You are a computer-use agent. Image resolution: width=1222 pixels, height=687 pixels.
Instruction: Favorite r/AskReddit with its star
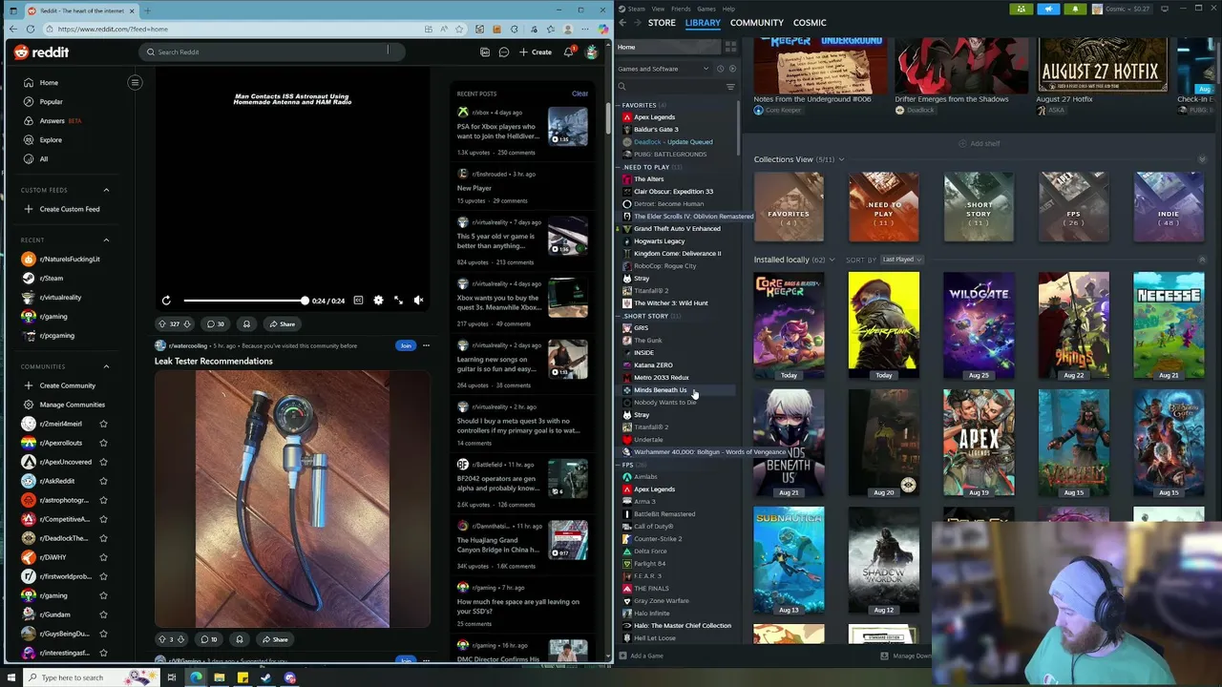[x=103, y=481]
